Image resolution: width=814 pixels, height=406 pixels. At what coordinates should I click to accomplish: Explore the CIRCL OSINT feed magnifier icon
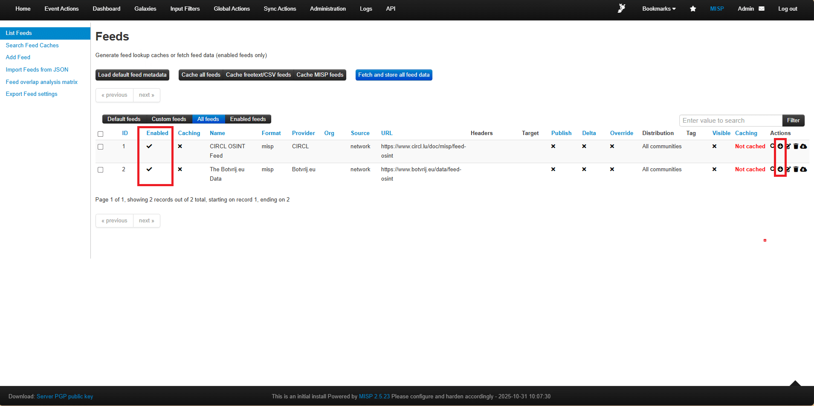click(x=772, y=146)
